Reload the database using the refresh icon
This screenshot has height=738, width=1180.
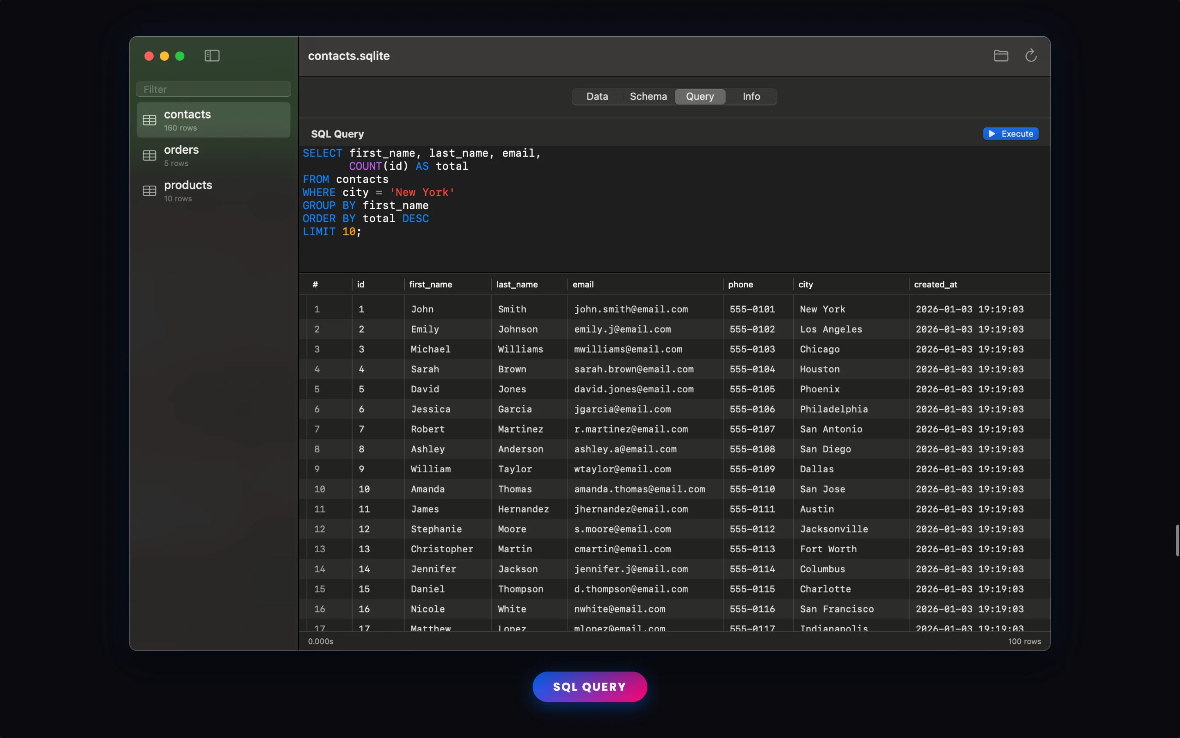click(1031, 56)
